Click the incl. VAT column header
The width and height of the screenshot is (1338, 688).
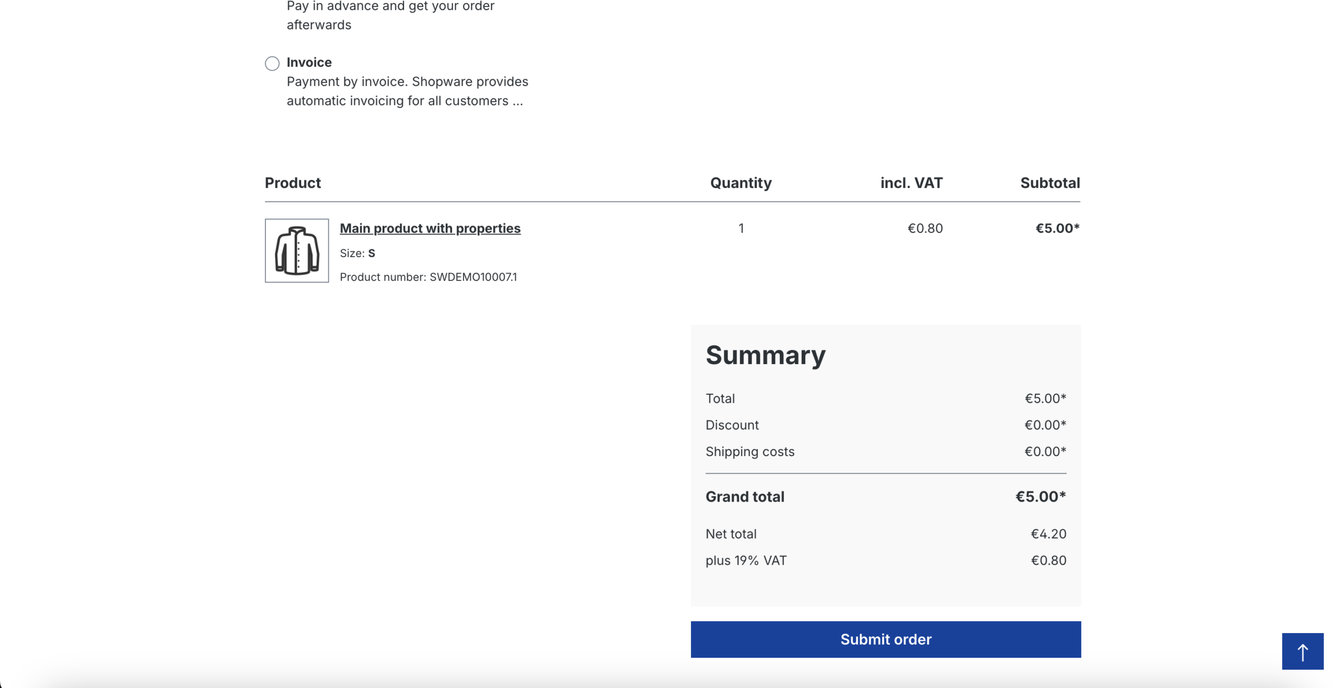tap(911, 183)
